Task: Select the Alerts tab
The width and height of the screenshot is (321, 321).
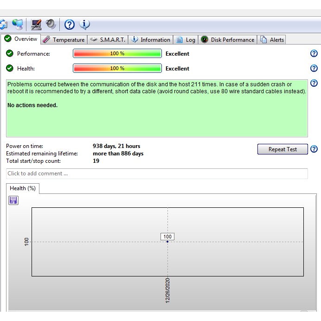Action: [x=272, y=40]
